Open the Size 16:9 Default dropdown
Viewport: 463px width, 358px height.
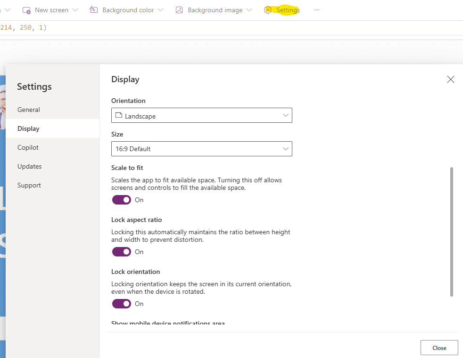point(202,149)
